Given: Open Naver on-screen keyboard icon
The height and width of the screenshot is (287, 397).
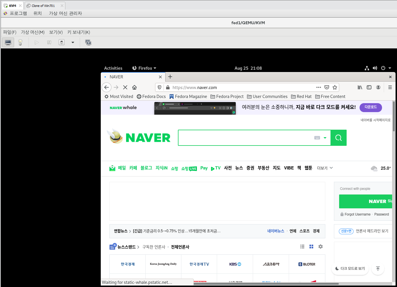Looking at the screenshot, I should 317,138.
